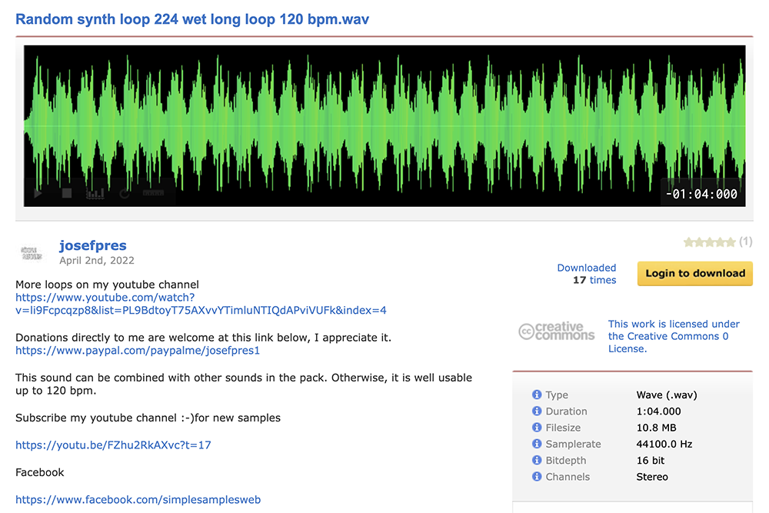Screen dimensions: 769x513
Task: Stop playback with the square icon
Action: 67,193
